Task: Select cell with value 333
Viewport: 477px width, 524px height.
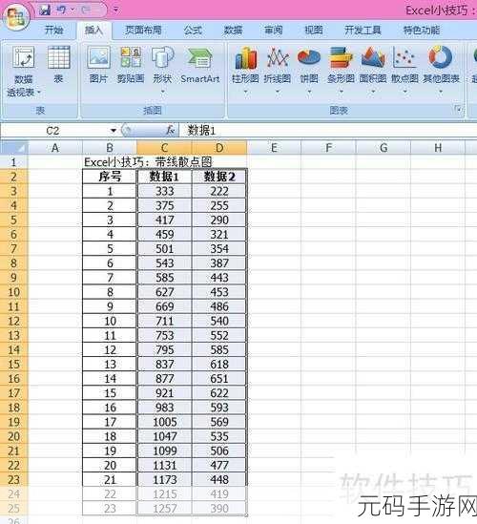Action: 164,191
